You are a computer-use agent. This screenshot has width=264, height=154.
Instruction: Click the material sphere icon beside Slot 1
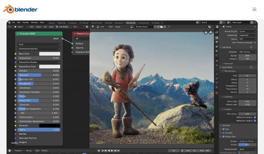[x=87, y=27]
